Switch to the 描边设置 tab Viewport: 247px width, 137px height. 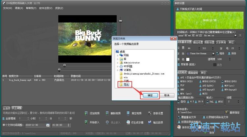(x=198, y=42)
